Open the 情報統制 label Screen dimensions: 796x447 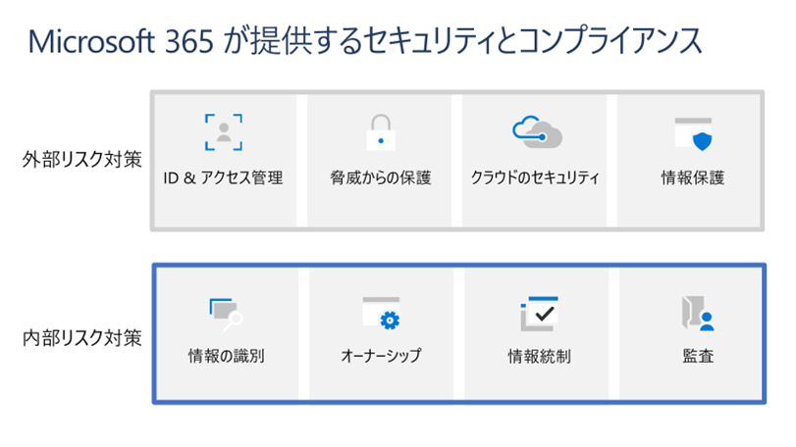(538, 355)
